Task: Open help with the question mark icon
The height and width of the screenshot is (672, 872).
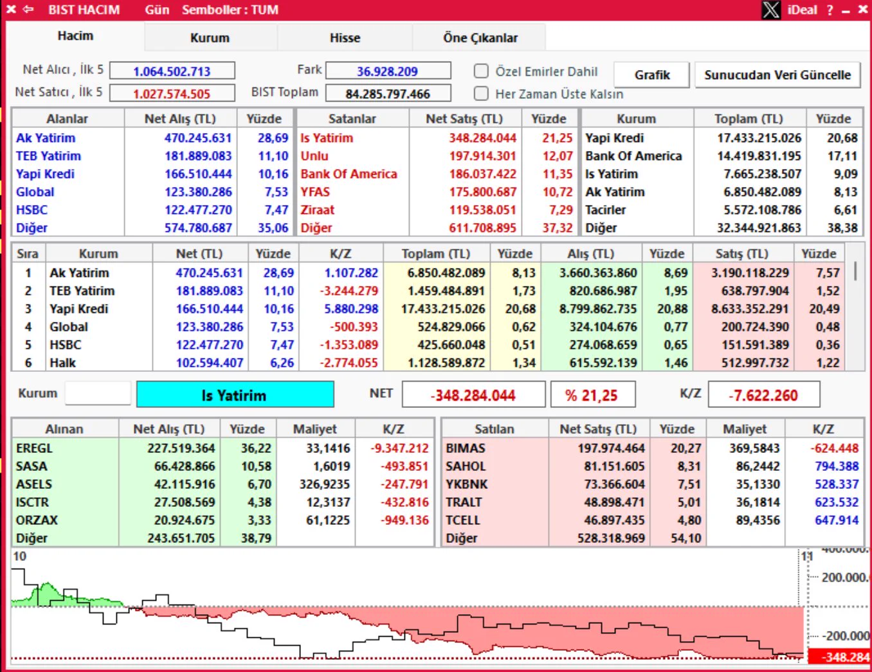Action: click(830, 10)
